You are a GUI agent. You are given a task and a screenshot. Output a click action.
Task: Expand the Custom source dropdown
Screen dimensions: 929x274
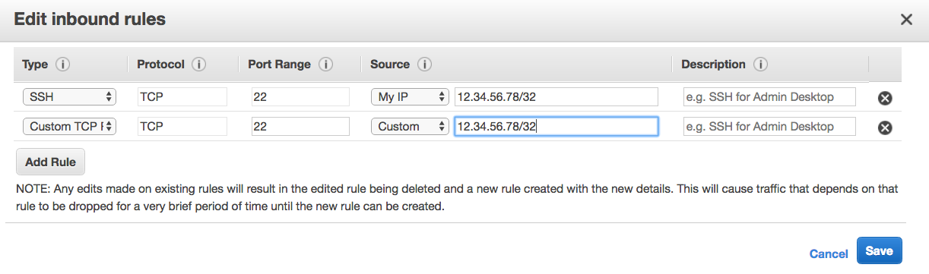(x=411, y=126)
